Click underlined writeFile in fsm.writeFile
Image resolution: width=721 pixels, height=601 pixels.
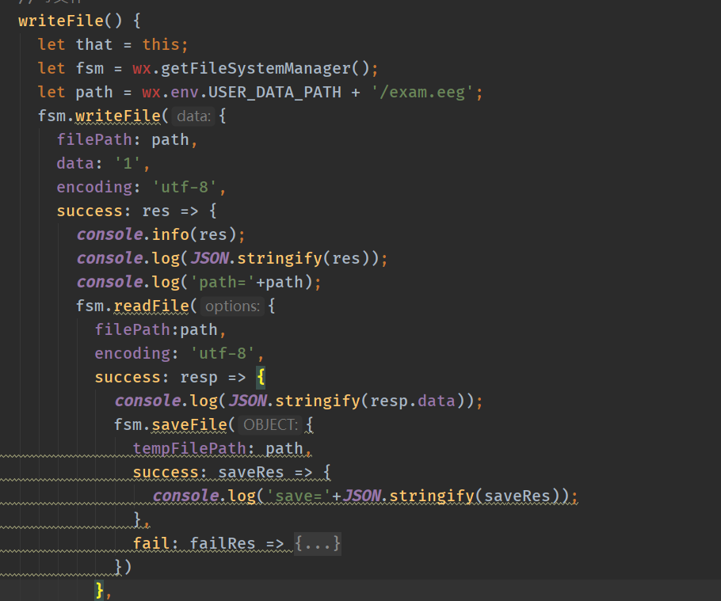118,116
